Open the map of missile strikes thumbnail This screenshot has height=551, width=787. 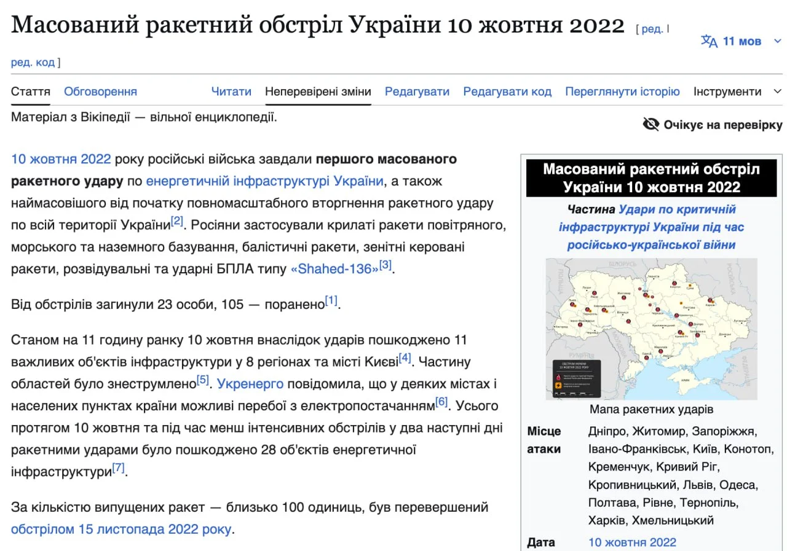[x=651, y=329]
